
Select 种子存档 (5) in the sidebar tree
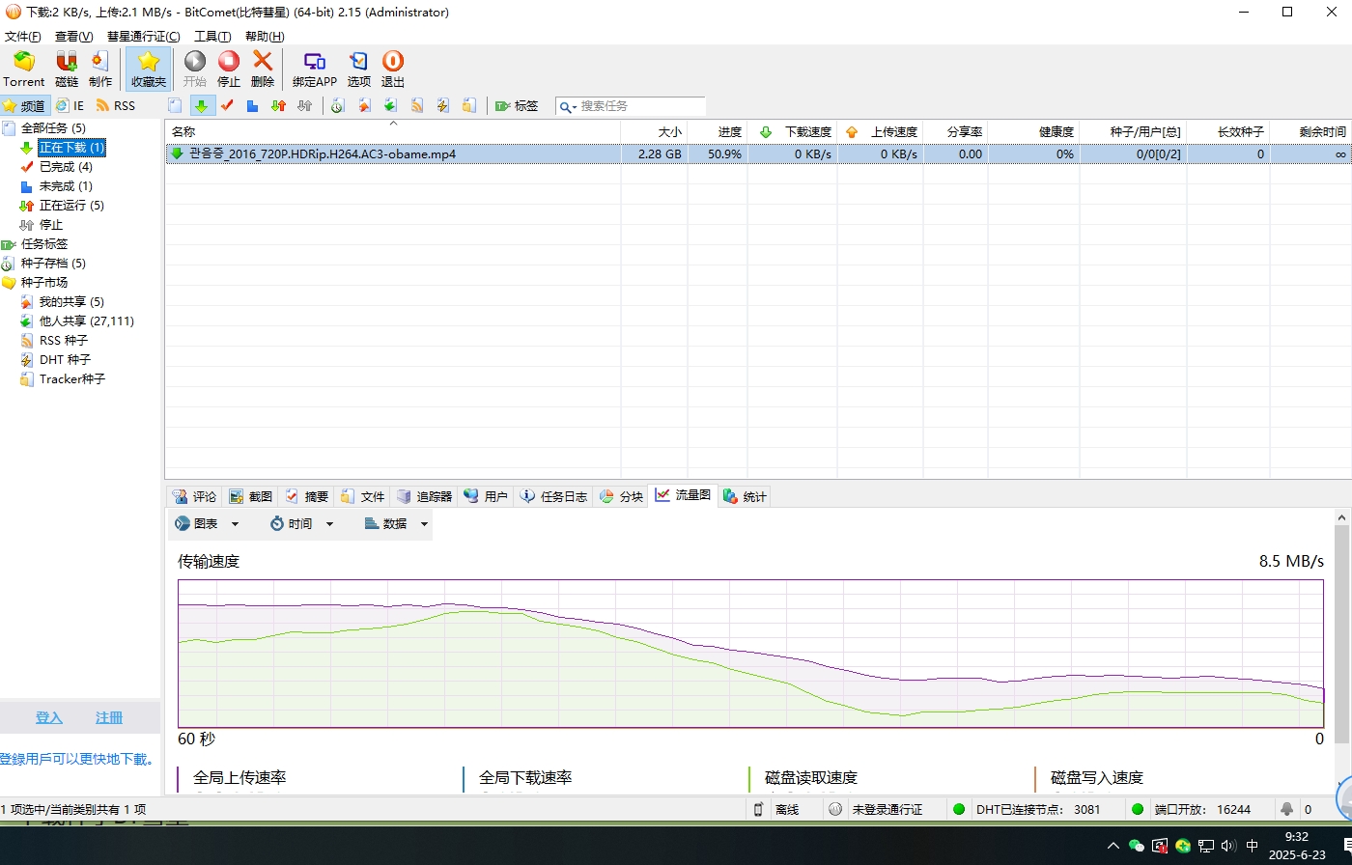click(x=53, y=263)
